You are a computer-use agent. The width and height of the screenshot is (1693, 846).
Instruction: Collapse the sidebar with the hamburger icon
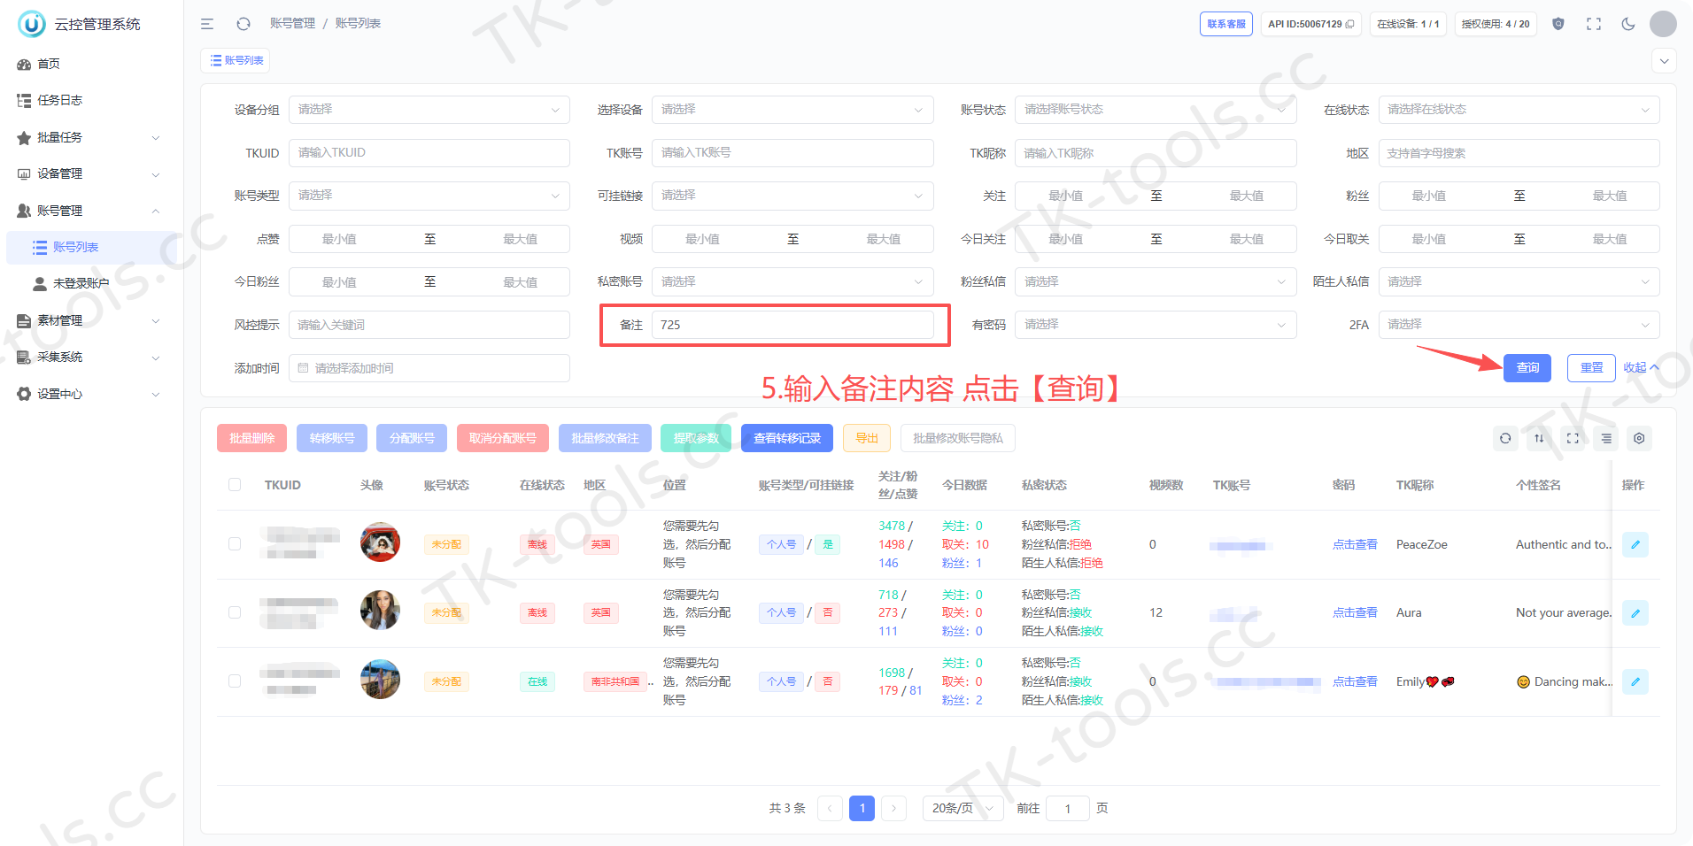[x=207, y=24]
